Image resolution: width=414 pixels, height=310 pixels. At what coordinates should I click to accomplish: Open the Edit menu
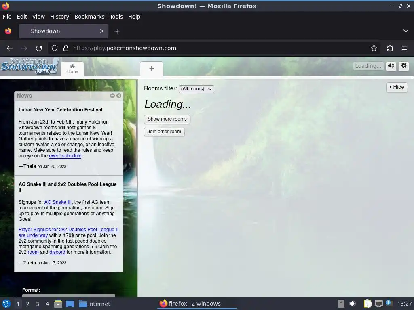[22, 17]
